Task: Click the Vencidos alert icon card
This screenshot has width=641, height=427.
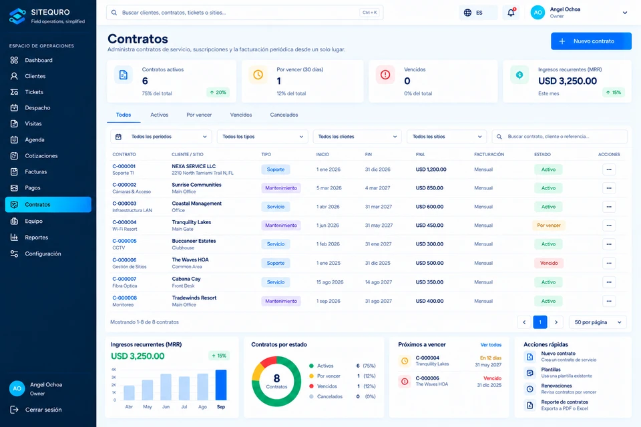Action: click(x=385, y=75)
